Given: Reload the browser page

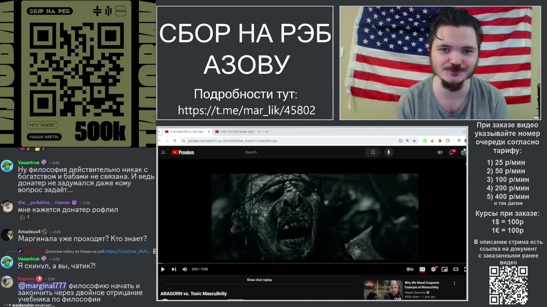Looking at the screenshot, I should point(175,141).
